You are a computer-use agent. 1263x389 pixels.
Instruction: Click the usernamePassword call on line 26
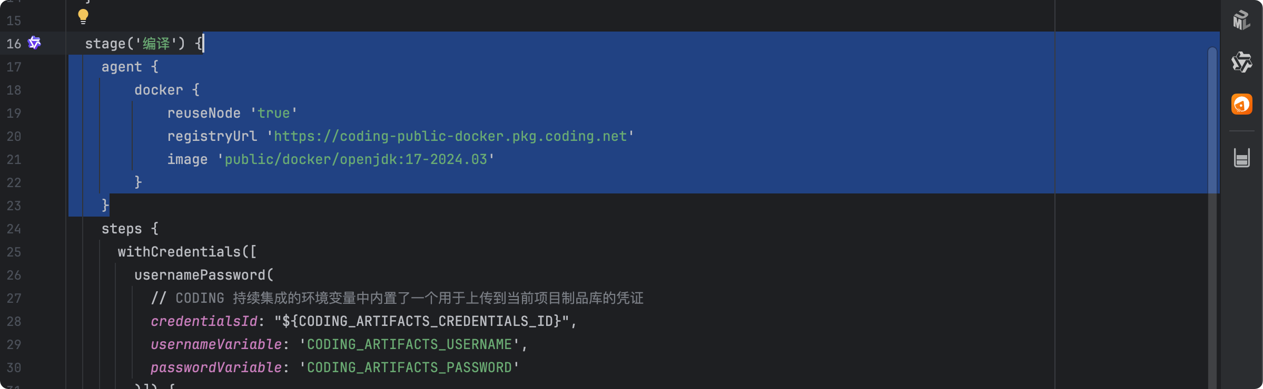click(200, 275)
